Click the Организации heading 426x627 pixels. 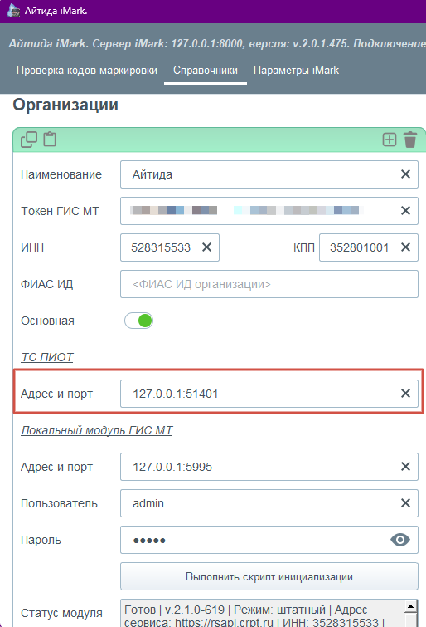65,105
